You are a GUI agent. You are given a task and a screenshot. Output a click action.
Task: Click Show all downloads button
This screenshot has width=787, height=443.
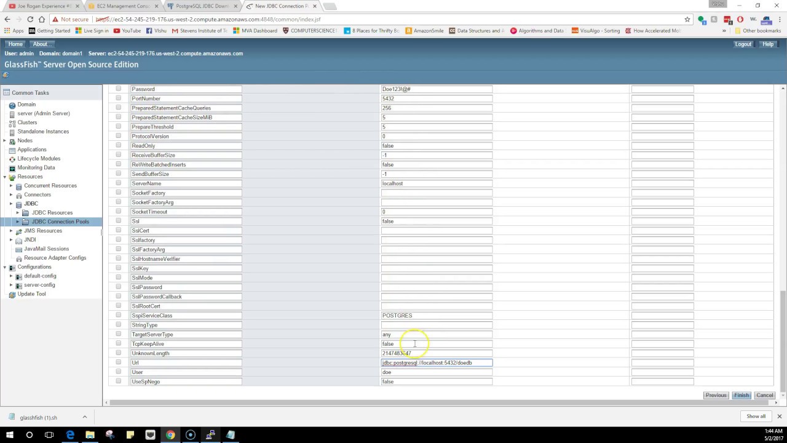[756, 417]
